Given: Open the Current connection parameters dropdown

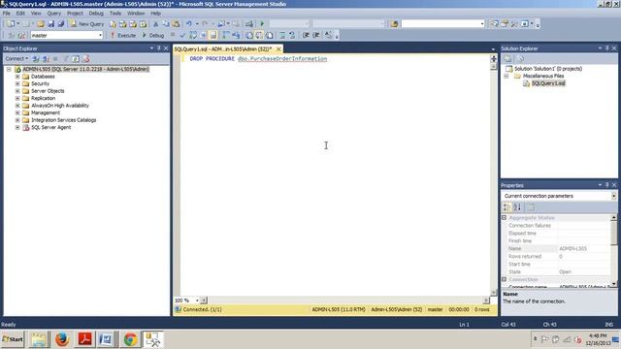Looking at the screenshot, I should point(613,196).
